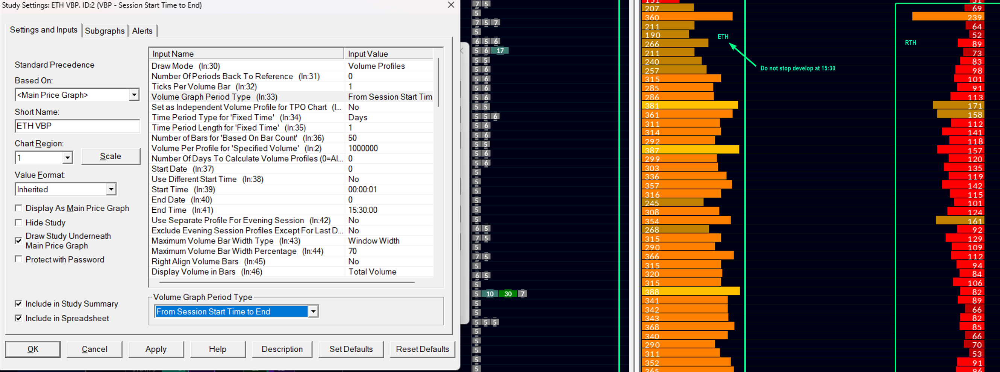Click the From Session Start Time value cell
Screen dimensions: 1000x372
389,97
